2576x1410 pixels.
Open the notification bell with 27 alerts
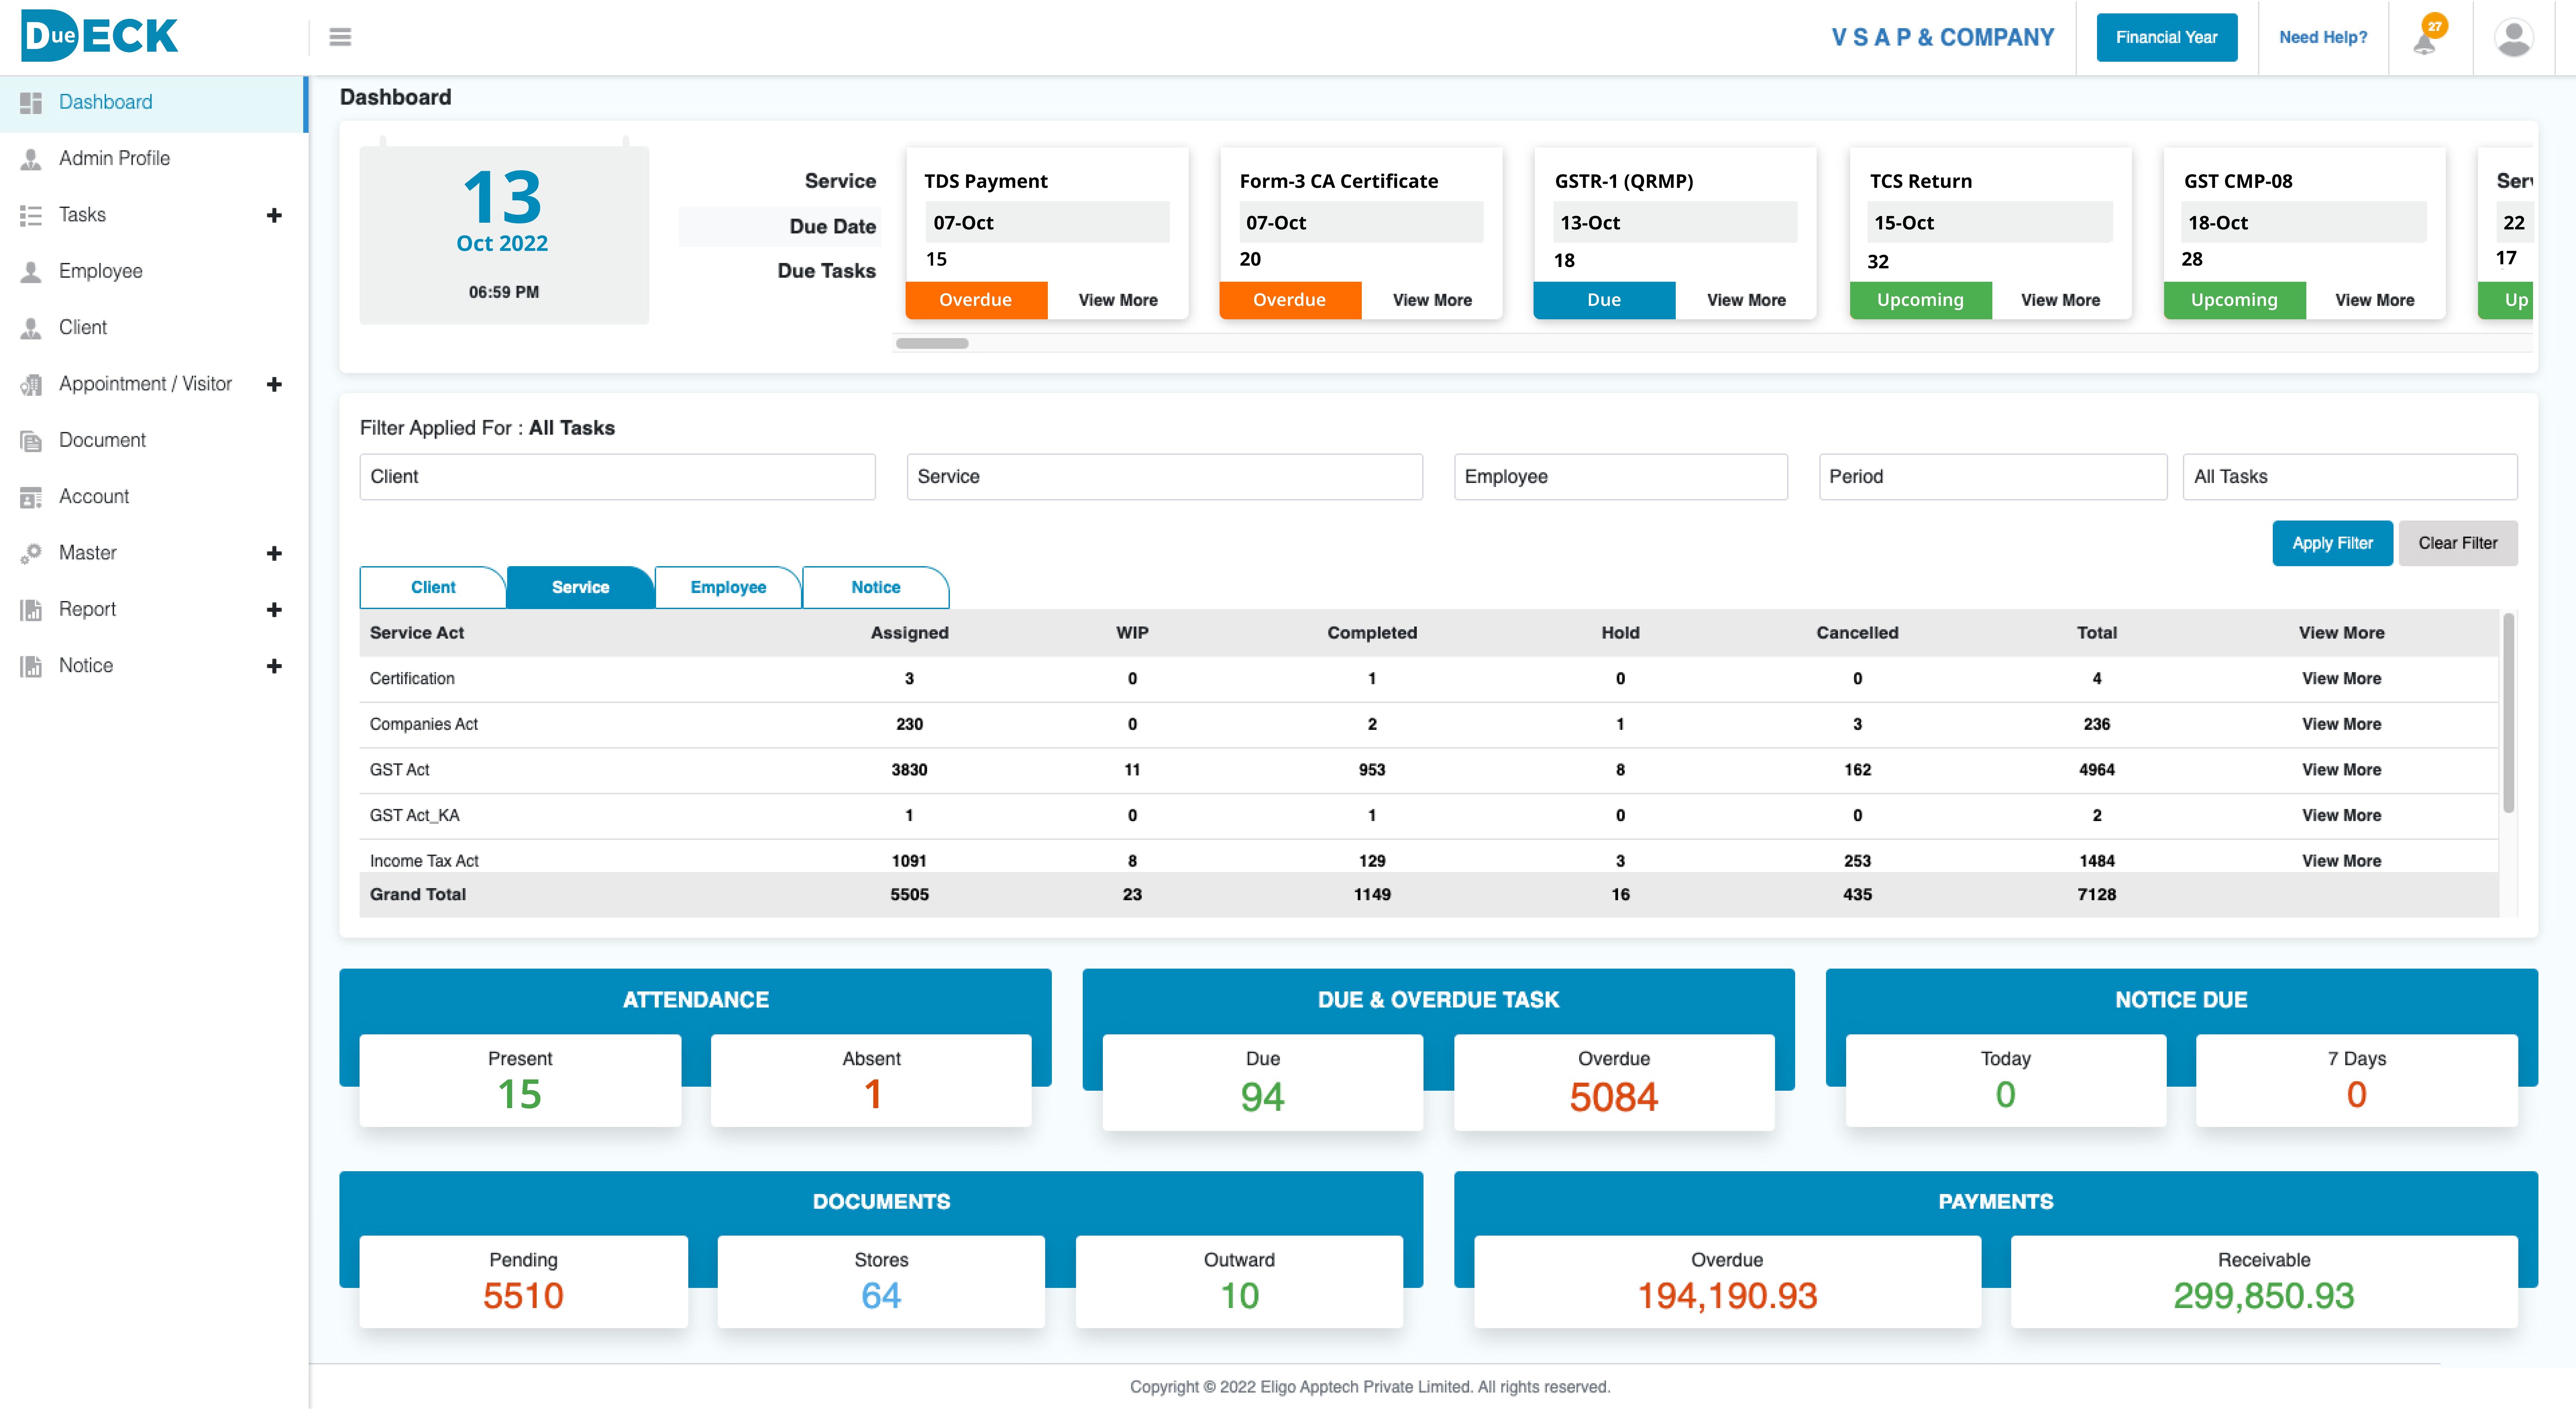[x=2424, y=38]
